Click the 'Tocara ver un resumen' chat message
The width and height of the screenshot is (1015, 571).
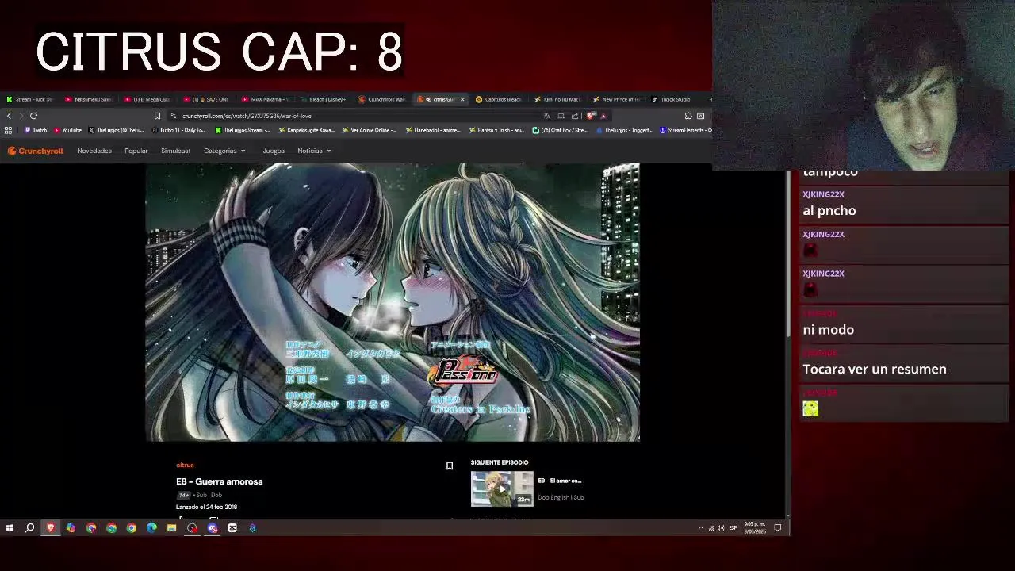click(x=875, y=369)
